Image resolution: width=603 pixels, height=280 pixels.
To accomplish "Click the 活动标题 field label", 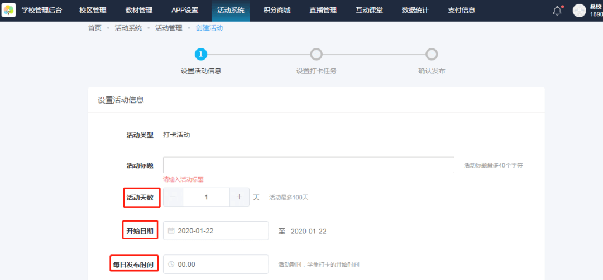I will [140, 165].
